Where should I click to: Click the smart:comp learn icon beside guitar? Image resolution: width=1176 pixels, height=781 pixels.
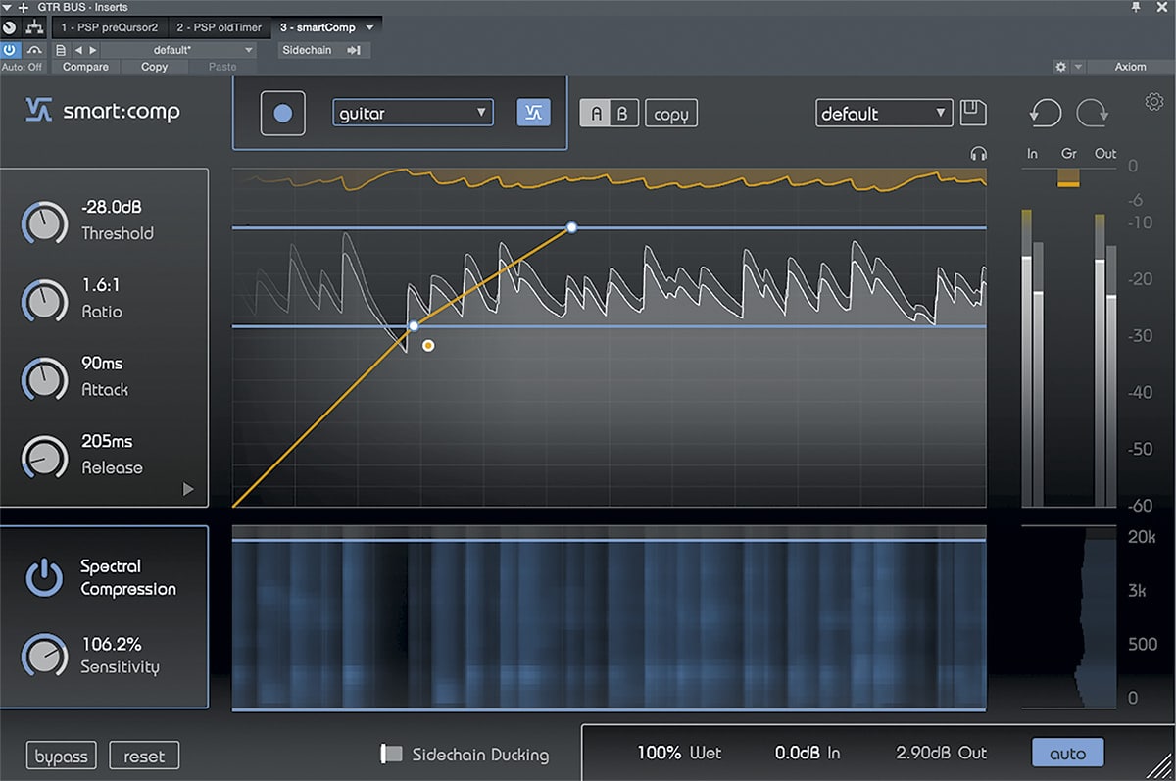coord(533,113)
